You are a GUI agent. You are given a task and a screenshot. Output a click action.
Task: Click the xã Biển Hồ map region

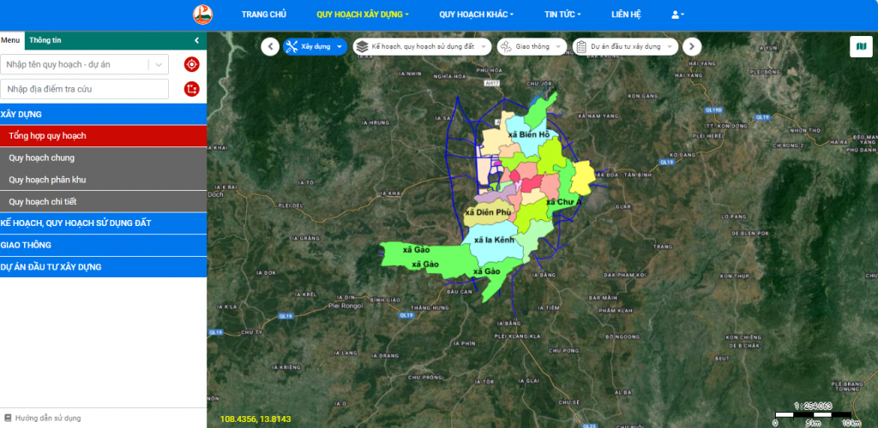(x=529, y=135)
